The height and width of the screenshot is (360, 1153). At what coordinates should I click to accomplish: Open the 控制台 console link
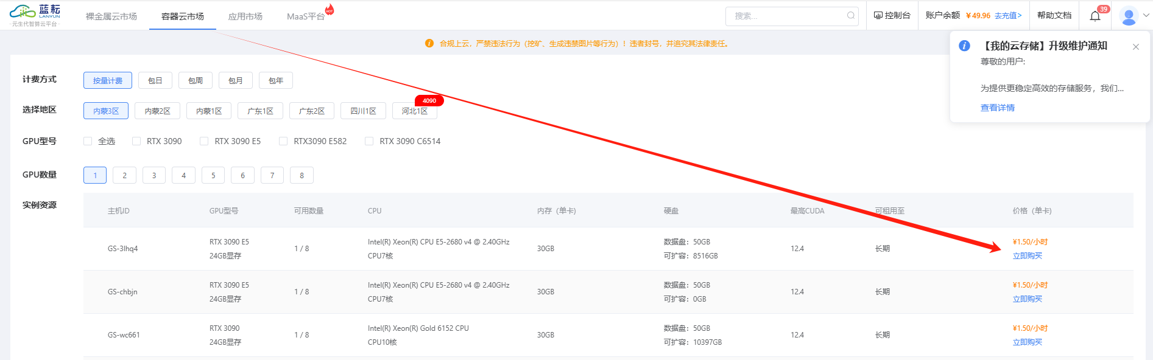892,15
